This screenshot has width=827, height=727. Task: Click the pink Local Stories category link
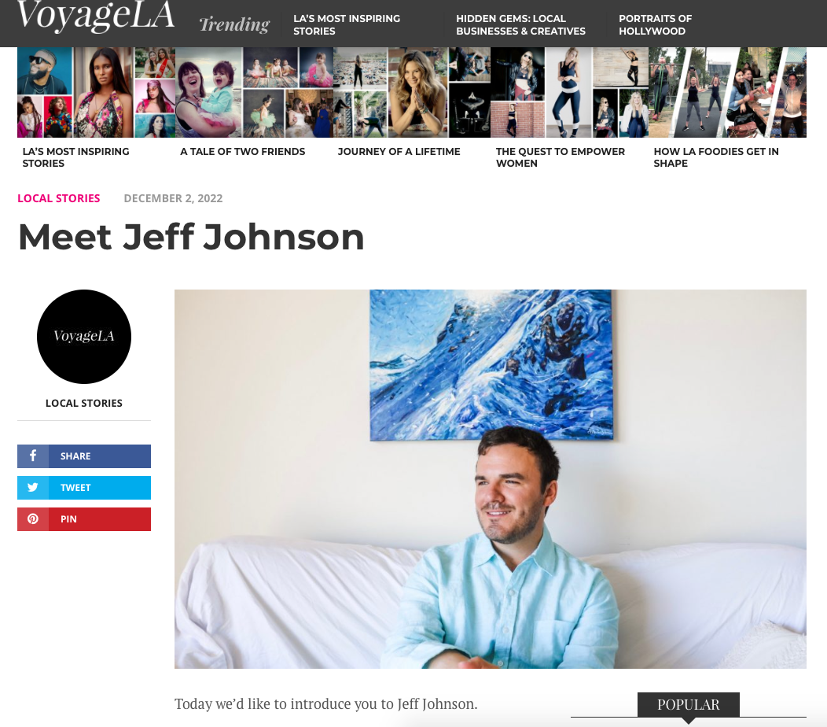click(58, 198)
